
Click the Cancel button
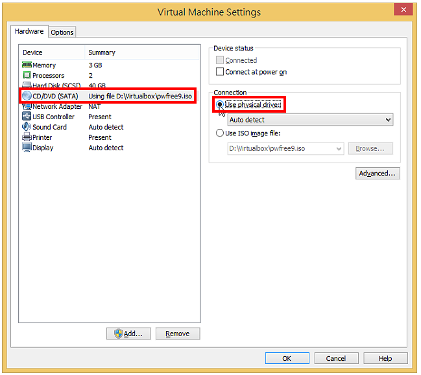click(337, 359)
